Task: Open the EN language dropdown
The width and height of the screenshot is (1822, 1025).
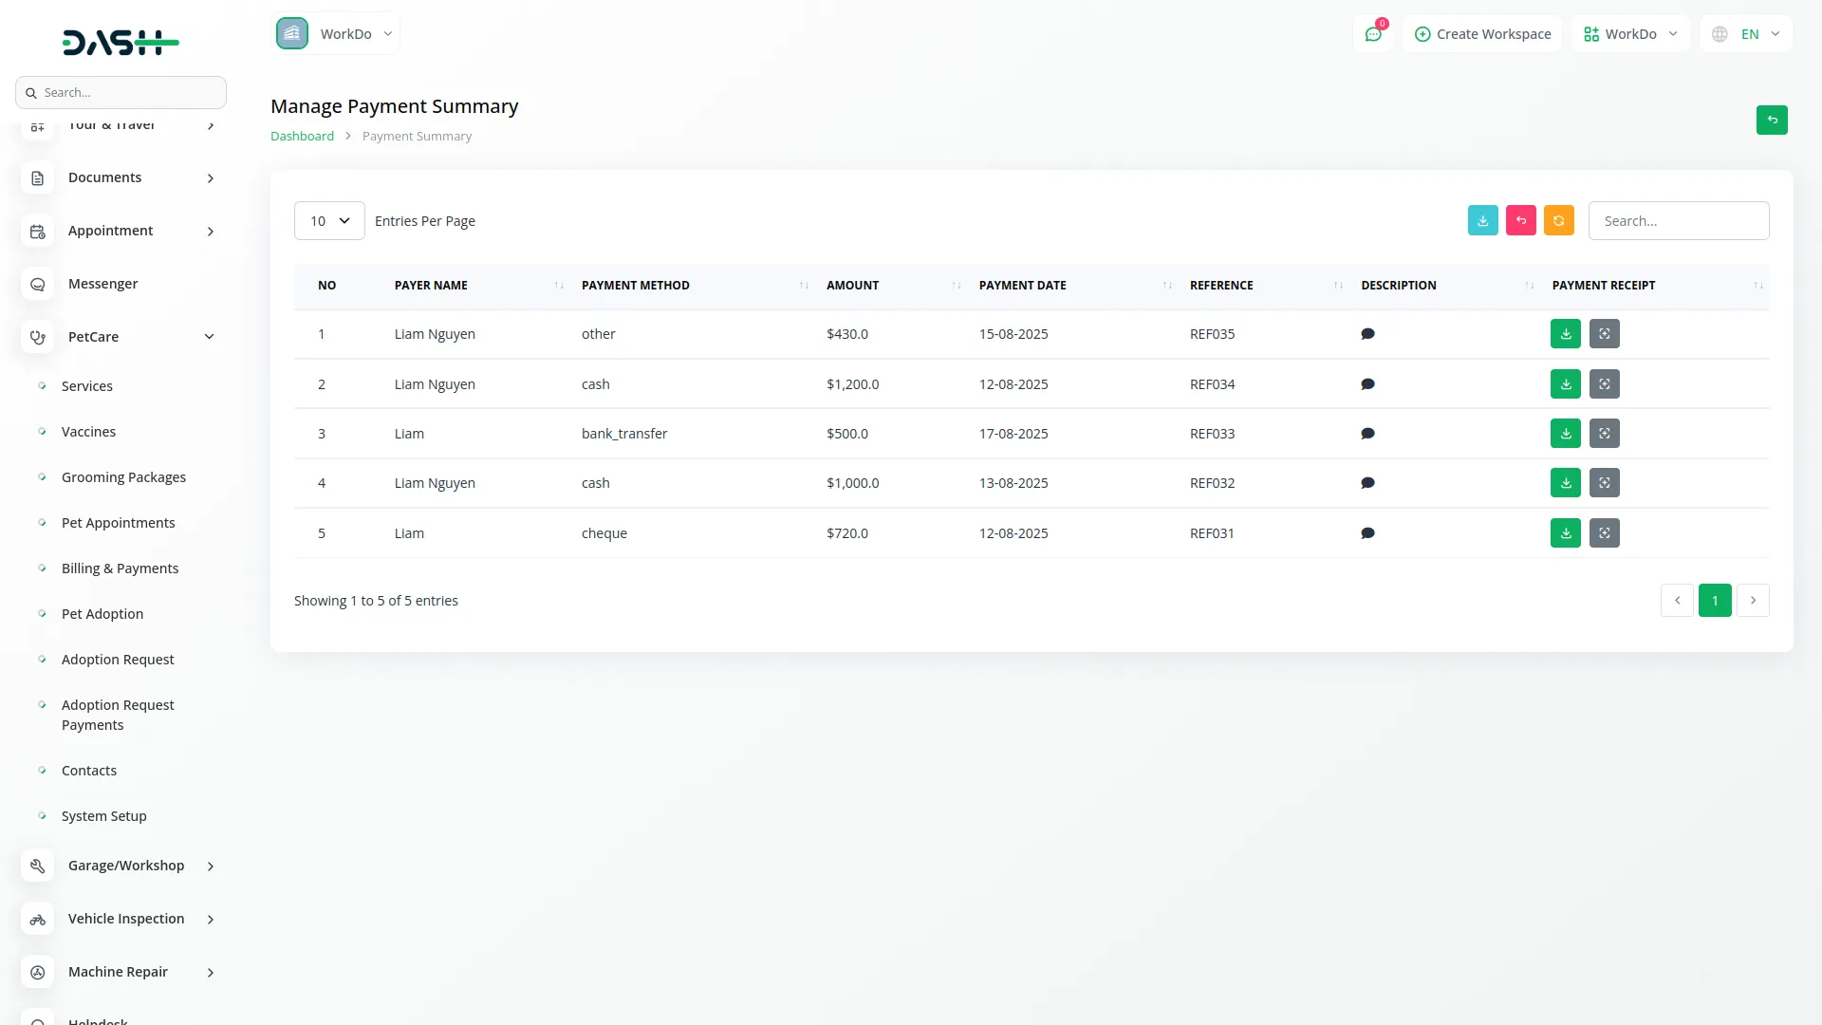Action: click(1746, 34)
